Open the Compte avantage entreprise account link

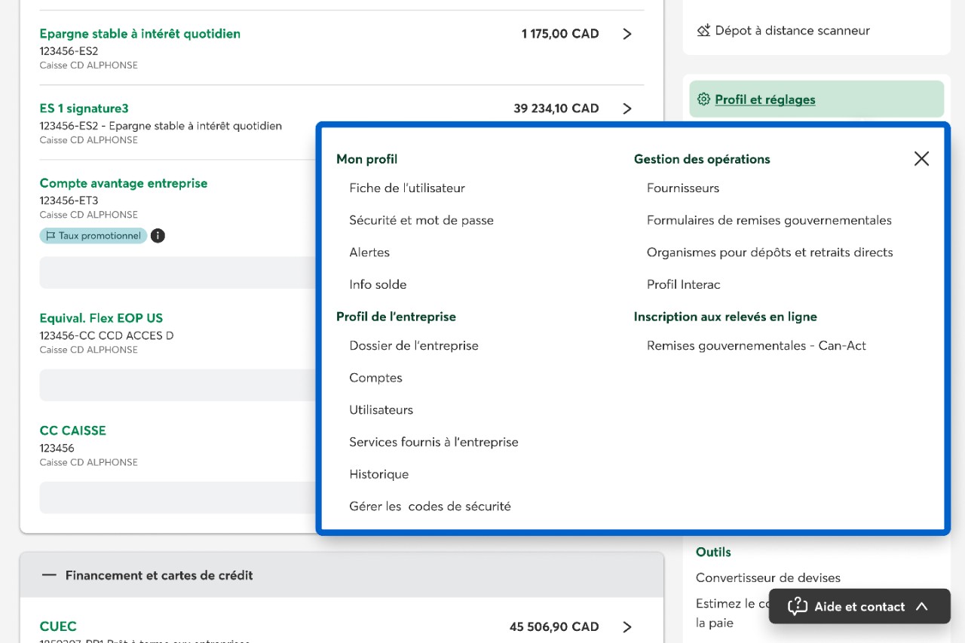pos(124,183)
